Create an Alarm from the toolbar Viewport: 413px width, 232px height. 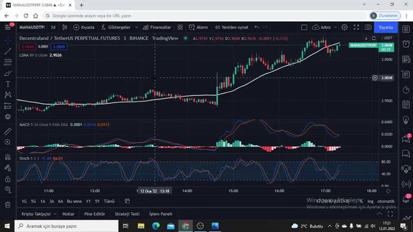(198, 27)
